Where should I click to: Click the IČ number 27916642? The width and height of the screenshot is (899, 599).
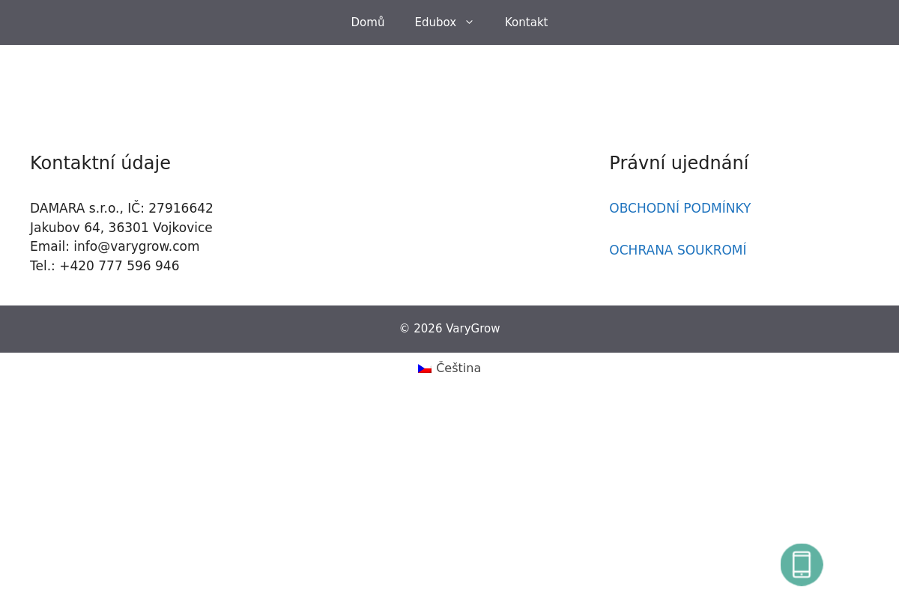[181, 208]
